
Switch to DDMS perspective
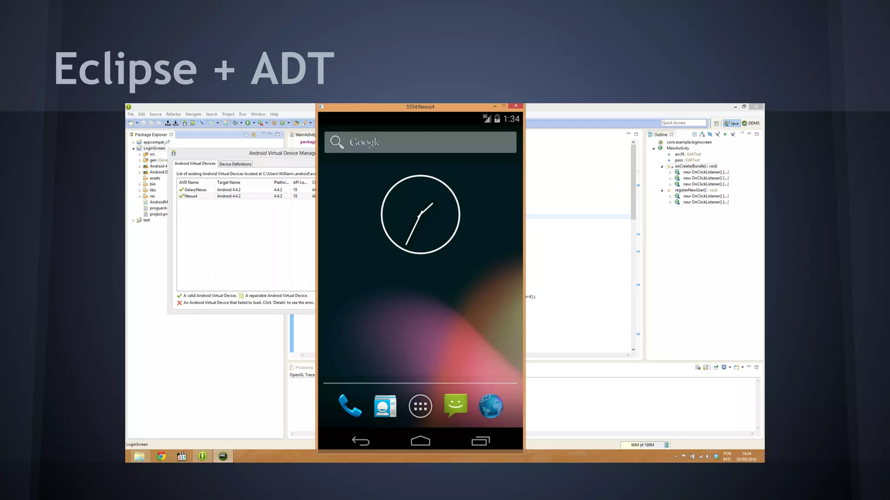tap(751, 123)
